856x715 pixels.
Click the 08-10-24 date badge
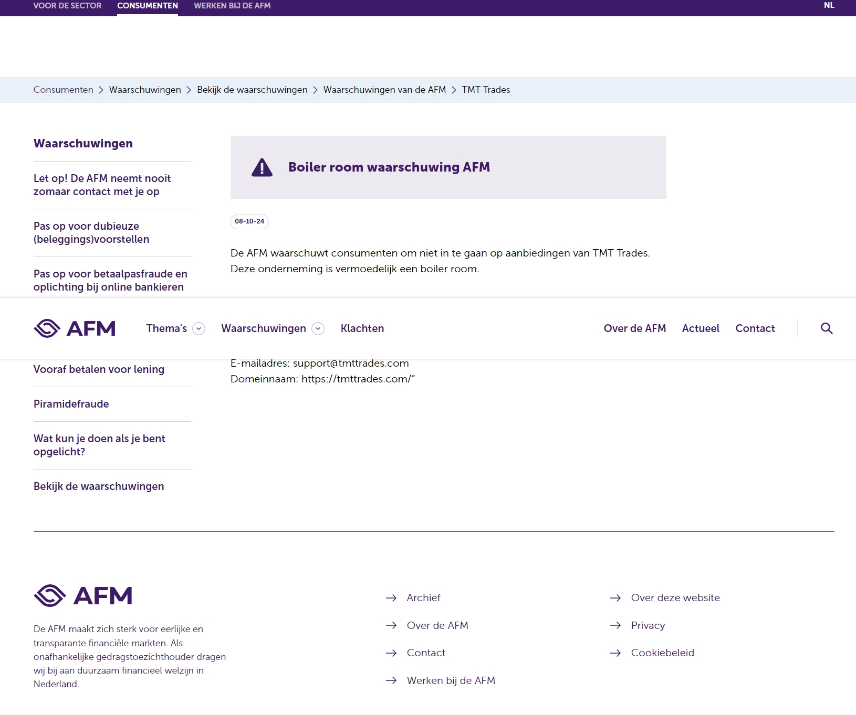coord(249,221)
